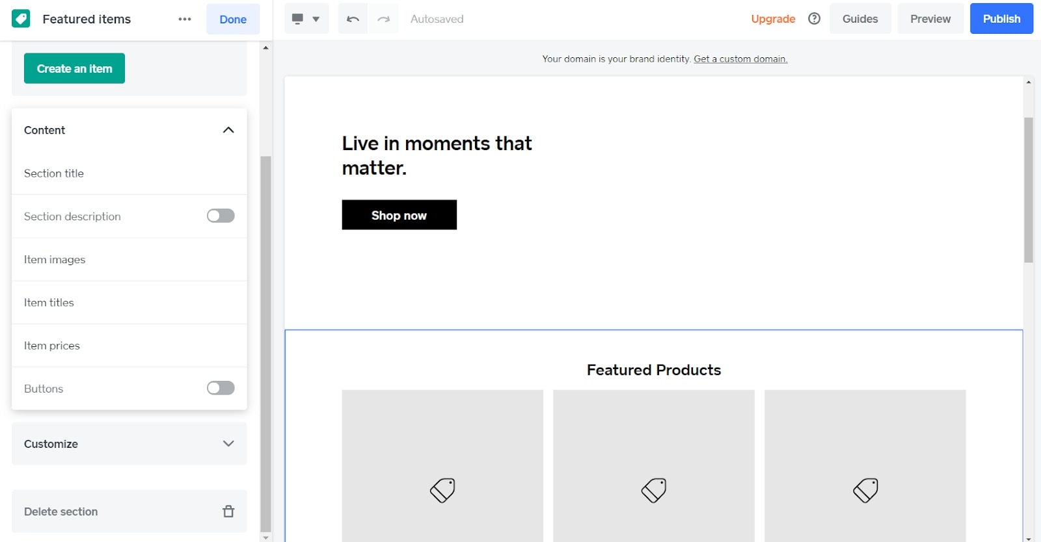1041x542 pixels.
Task: Redo the last change
Action: (x=383, y=19)
